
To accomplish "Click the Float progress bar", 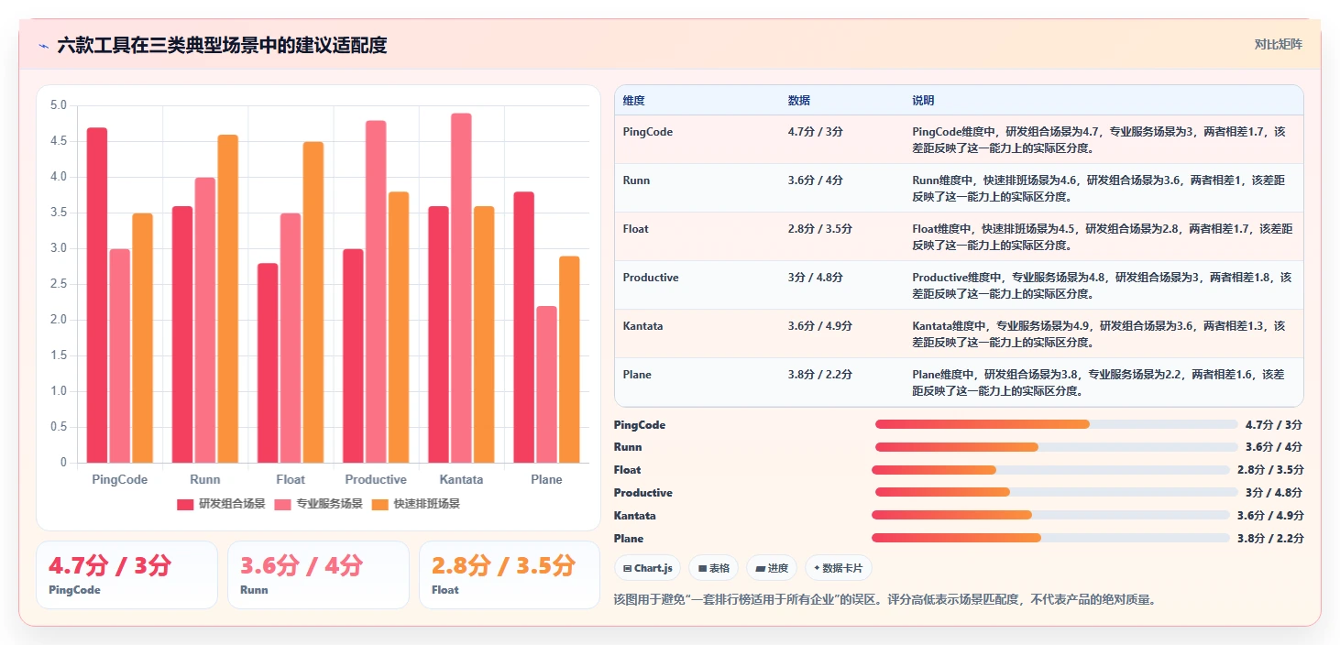I will (1050, 470).
